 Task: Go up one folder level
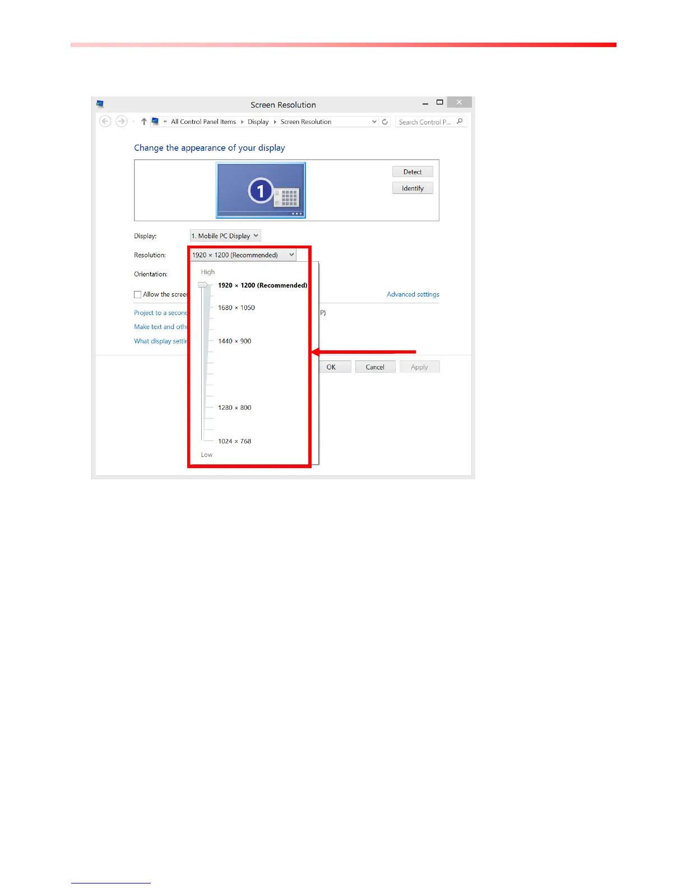pyautogui.click(x=144, y=122)
